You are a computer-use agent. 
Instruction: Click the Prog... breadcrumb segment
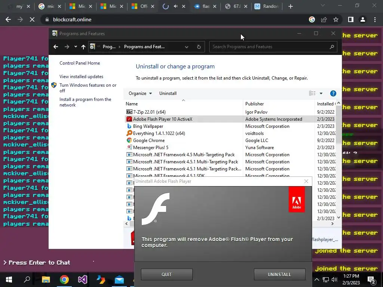pos(109,47)
